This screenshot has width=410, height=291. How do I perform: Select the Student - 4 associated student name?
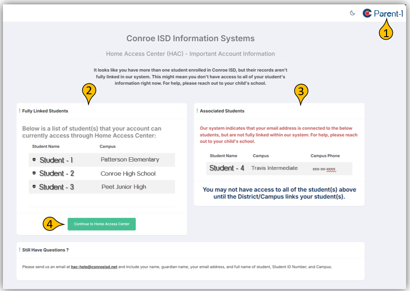pyautogui.click(x=227, y=168)
